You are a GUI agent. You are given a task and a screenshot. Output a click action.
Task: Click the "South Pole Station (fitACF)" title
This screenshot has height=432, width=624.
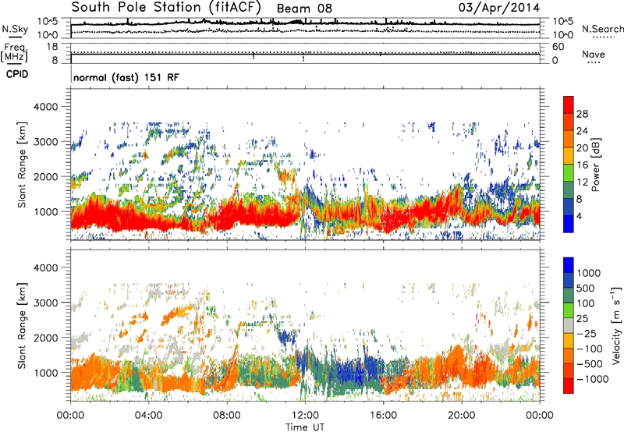(166, 7)
